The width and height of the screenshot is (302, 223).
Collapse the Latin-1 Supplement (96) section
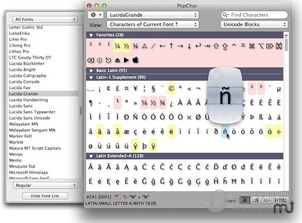pyautogui.click(x=91, y=77)
